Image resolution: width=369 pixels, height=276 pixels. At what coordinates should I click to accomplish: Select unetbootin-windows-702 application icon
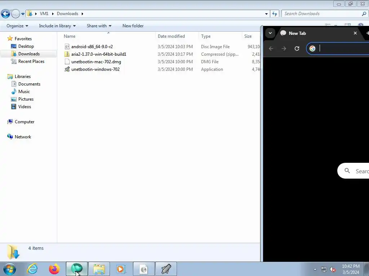67,69
